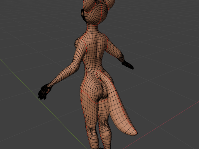Click the character's lower-left outstretched hand
Image resolution: width=199 pixels, height=149 pixels.
pyautogui.click(x=44, y=91)
